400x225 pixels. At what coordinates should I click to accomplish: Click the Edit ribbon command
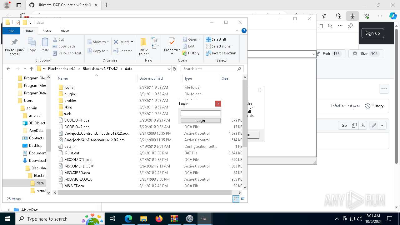(x=188, y=46)
